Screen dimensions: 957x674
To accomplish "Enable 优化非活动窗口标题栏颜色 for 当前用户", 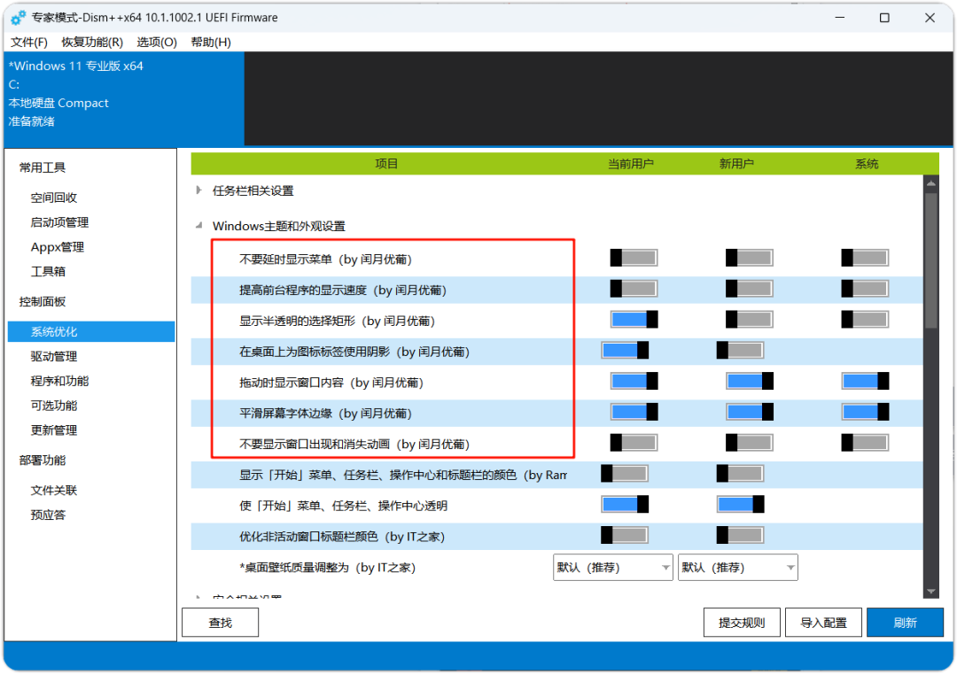I will 625,536.
